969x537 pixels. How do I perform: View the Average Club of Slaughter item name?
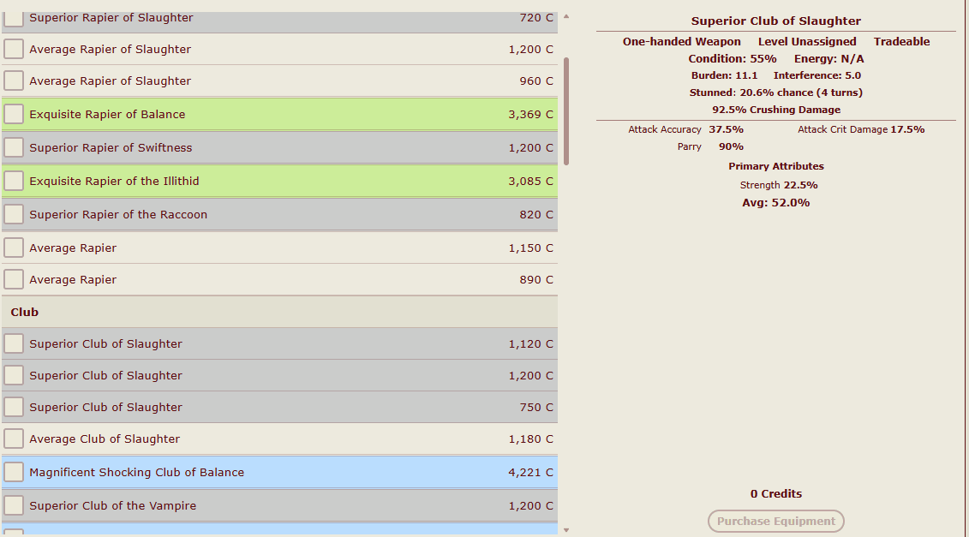click(x=105, y=439)
